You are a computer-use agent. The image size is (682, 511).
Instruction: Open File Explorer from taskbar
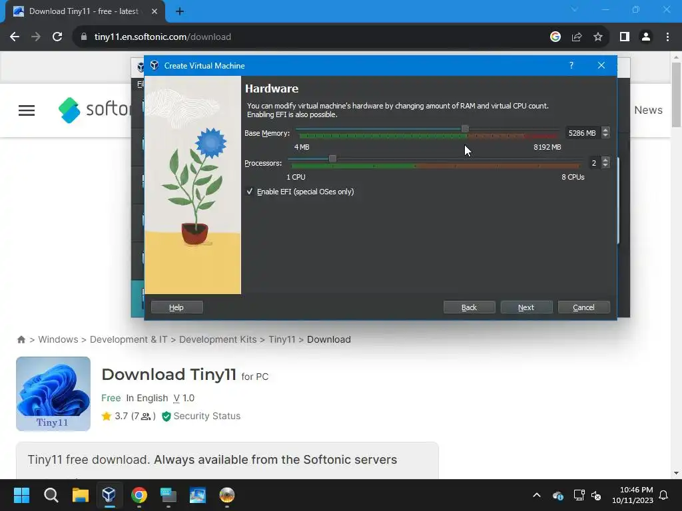(81, 495)
